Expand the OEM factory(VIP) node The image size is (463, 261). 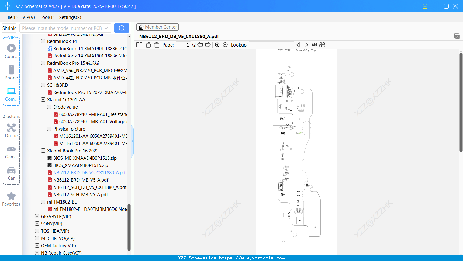(x=37, y=245)
